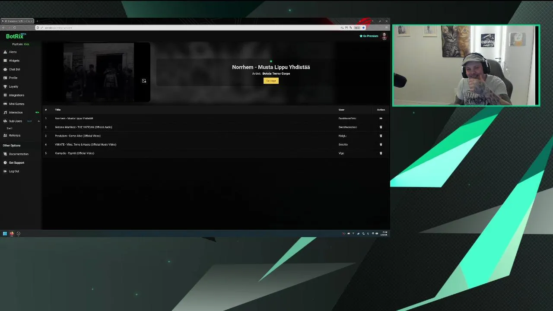The image size is (553, 311).
Task: Click the taskbar clock
Action: 384,234
